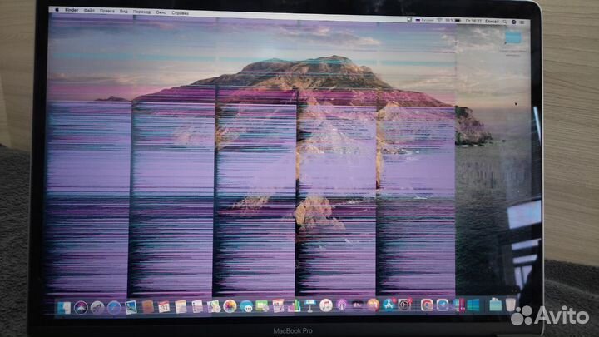599x337 pixels.
Task: Open Notification Center icon in menu bar
Action: [522, 22]
